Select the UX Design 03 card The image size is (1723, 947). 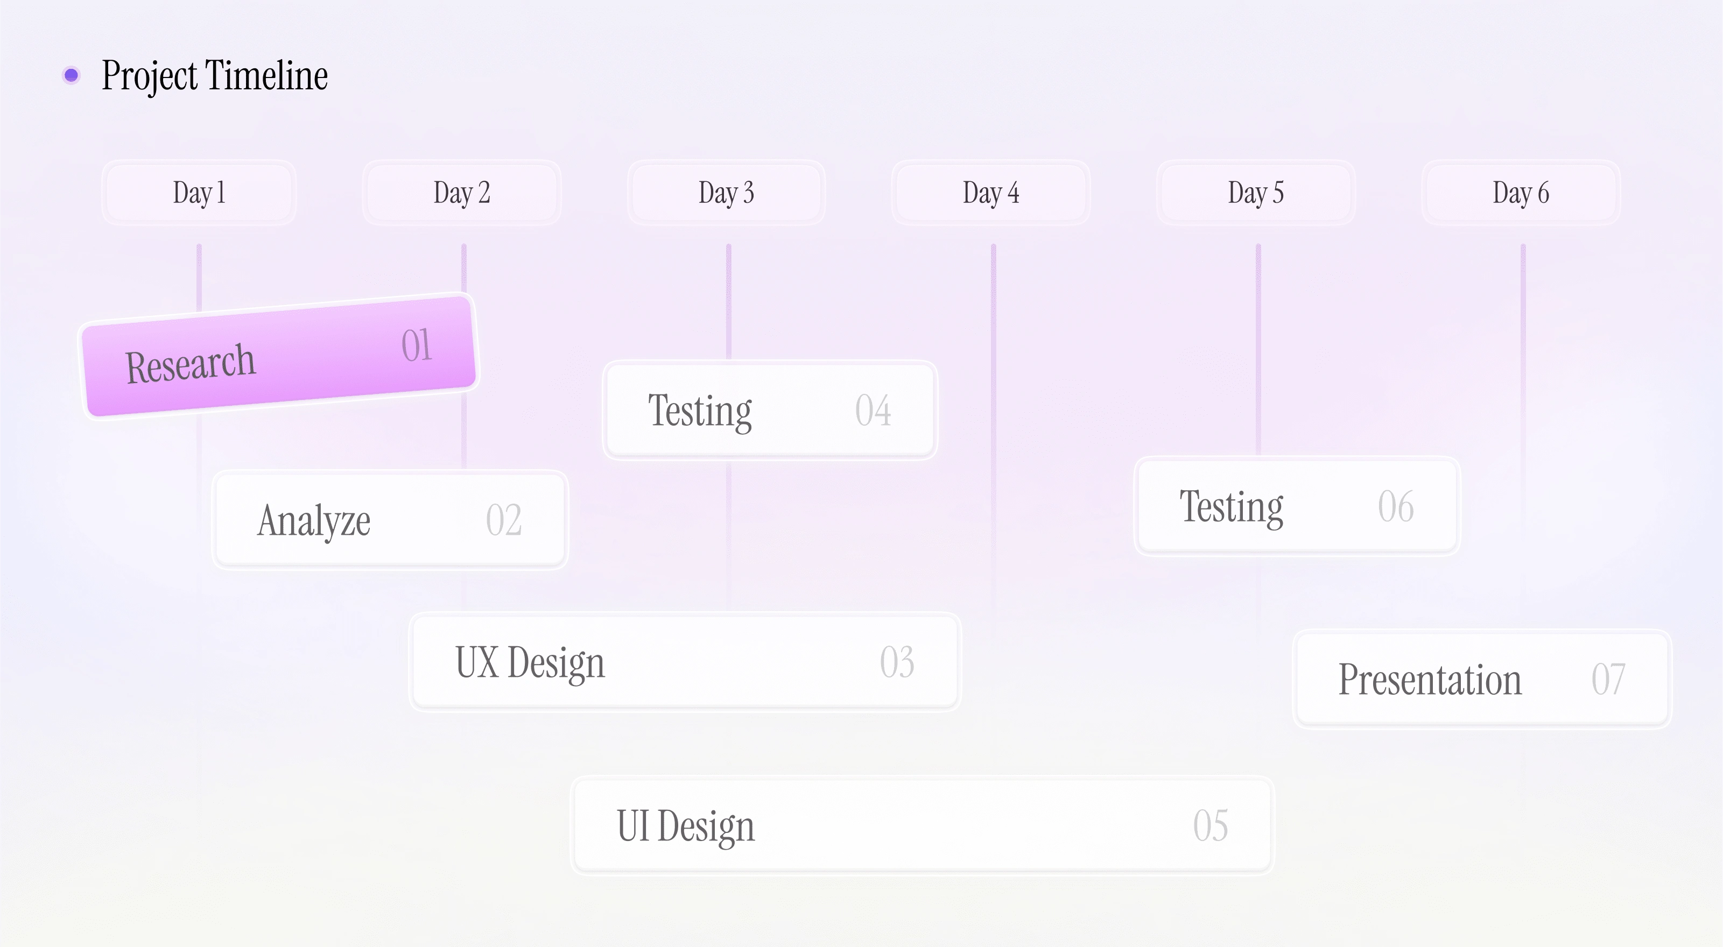[x=684, y=662]
